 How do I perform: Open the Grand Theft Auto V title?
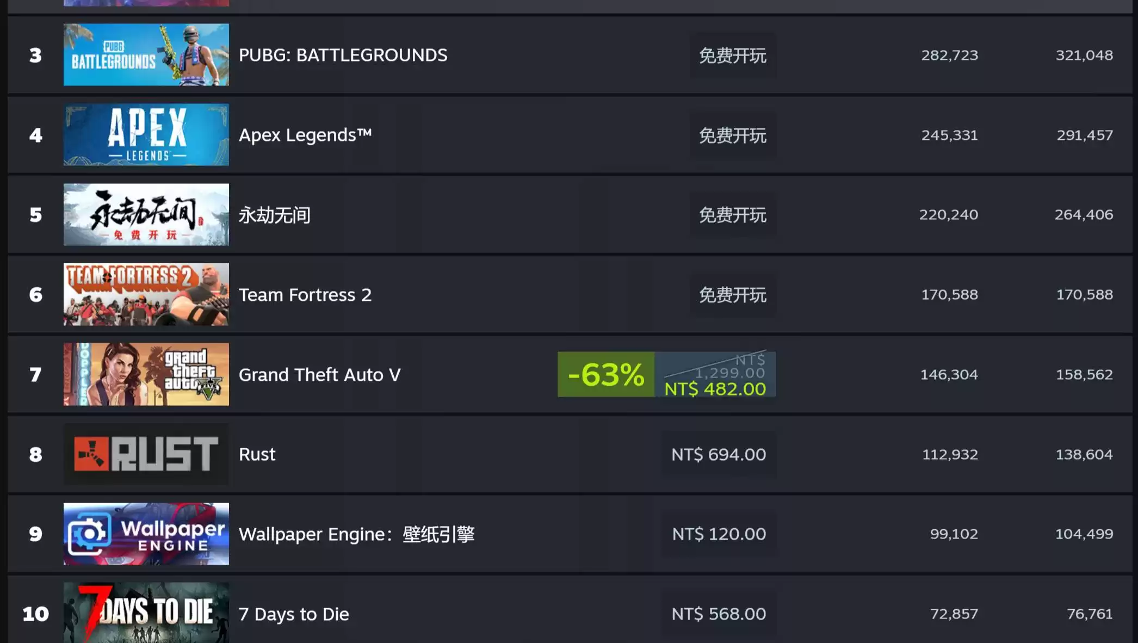[319, 375]
